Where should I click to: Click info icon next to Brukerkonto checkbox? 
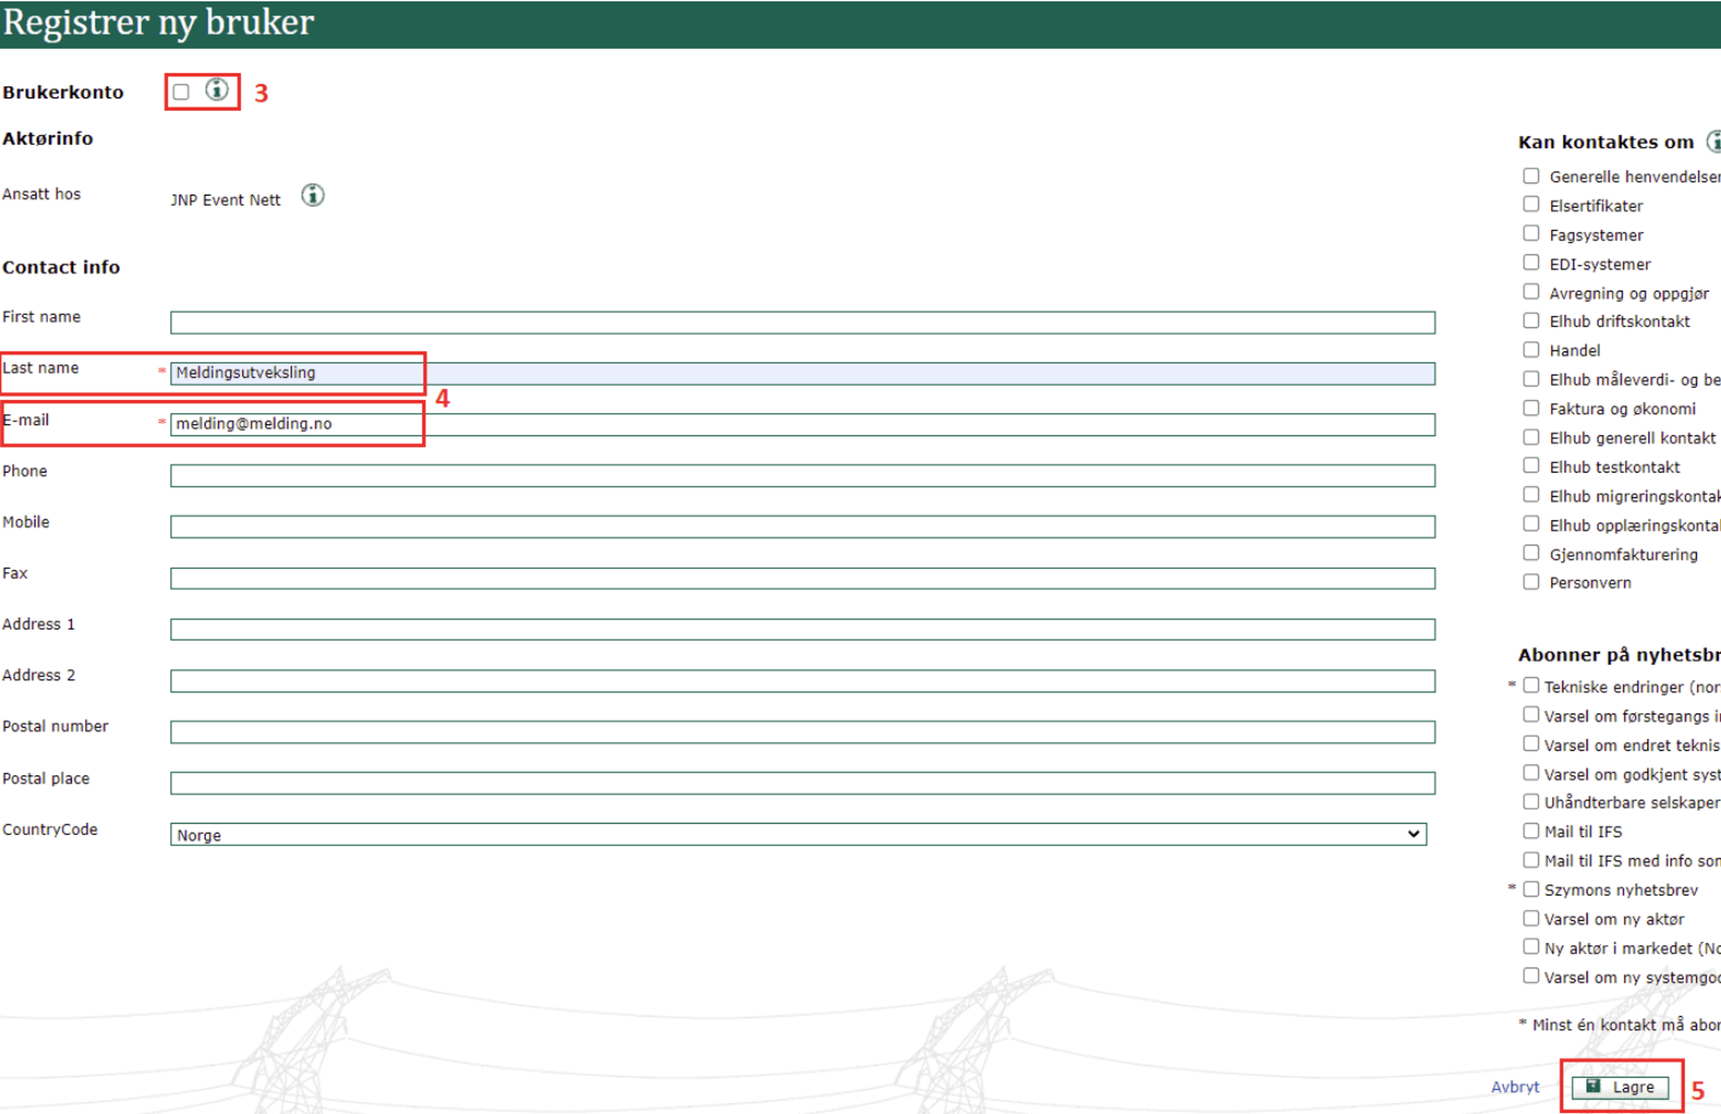pos(216,90)
